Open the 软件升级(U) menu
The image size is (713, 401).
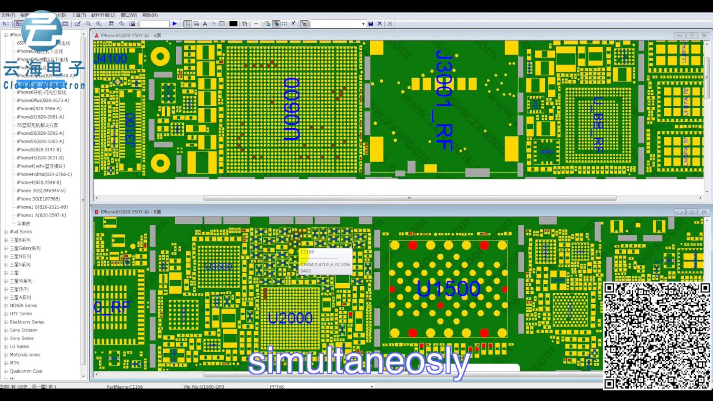103,15
